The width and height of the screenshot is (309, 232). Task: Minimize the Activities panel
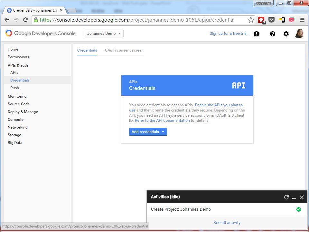coord(294,198)
